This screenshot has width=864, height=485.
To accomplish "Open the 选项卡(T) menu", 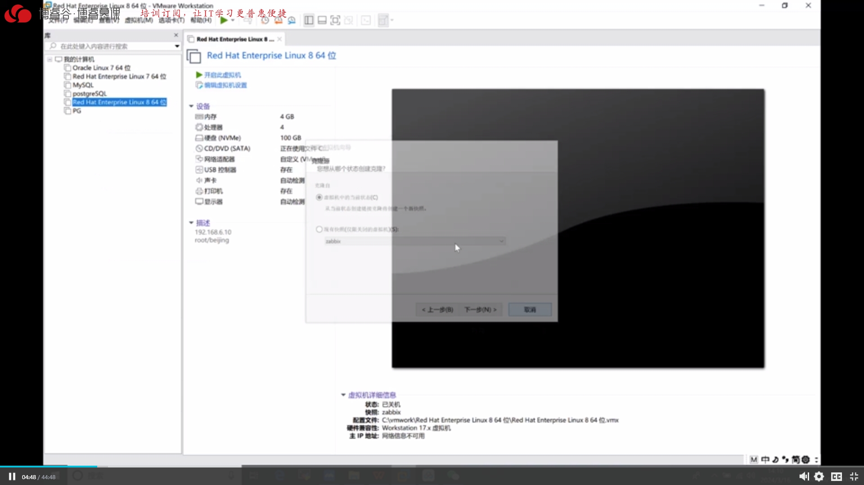I will point(171,20).
